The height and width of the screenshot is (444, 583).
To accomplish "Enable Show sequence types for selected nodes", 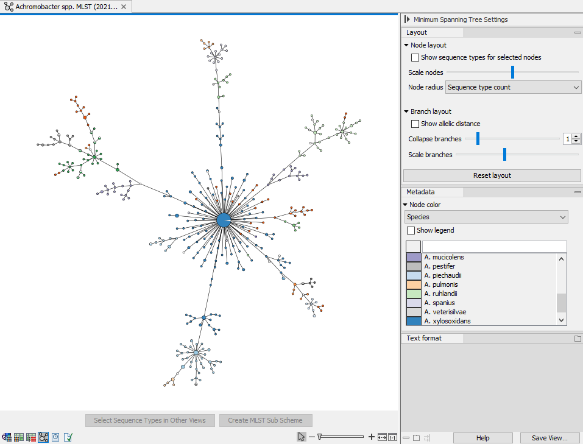I will pos(415,57).
